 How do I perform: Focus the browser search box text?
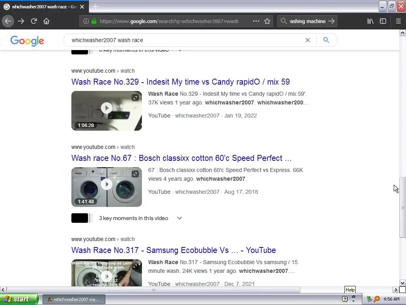(x=307, y=21)
